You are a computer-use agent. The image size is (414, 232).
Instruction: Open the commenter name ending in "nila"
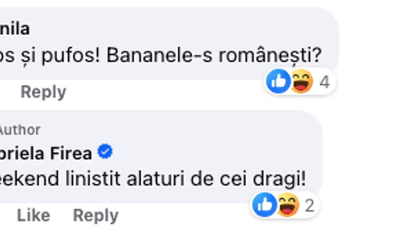pos(15,29)
